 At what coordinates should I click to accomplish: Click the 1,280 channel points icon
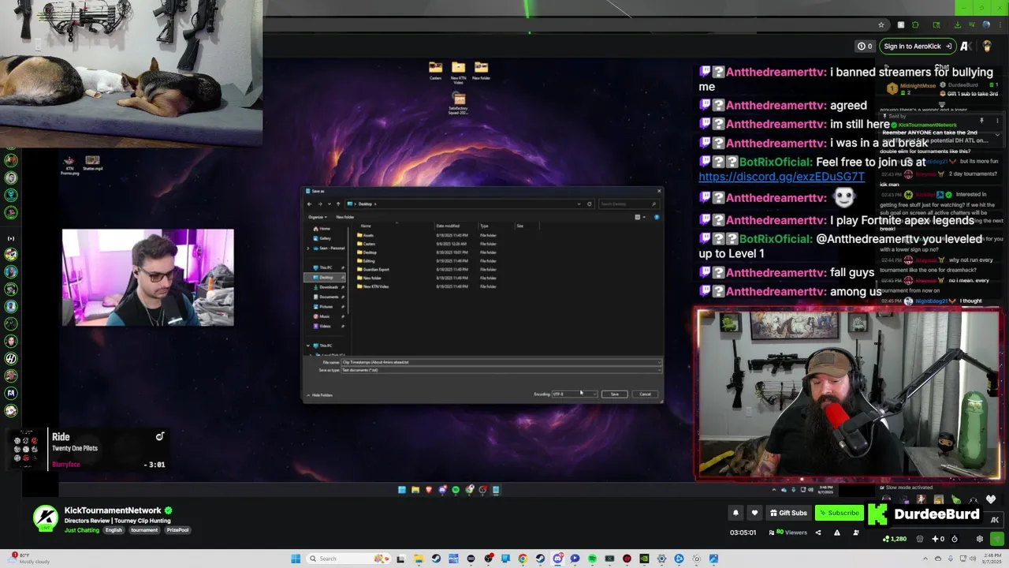[x=885, y=539]
